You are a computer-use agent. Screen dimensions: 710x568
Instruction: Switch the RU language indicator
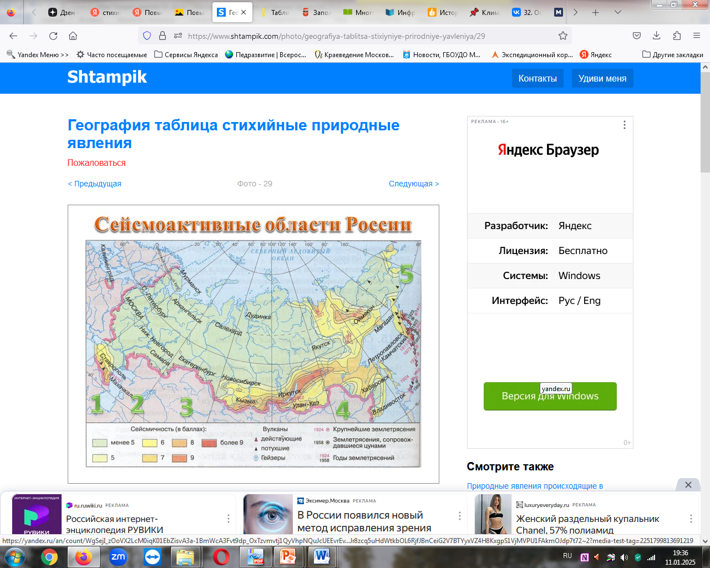[x=567, y=556]
